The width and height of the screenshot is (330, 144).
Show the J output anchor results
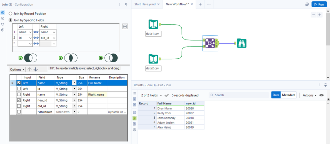(134, 118)
